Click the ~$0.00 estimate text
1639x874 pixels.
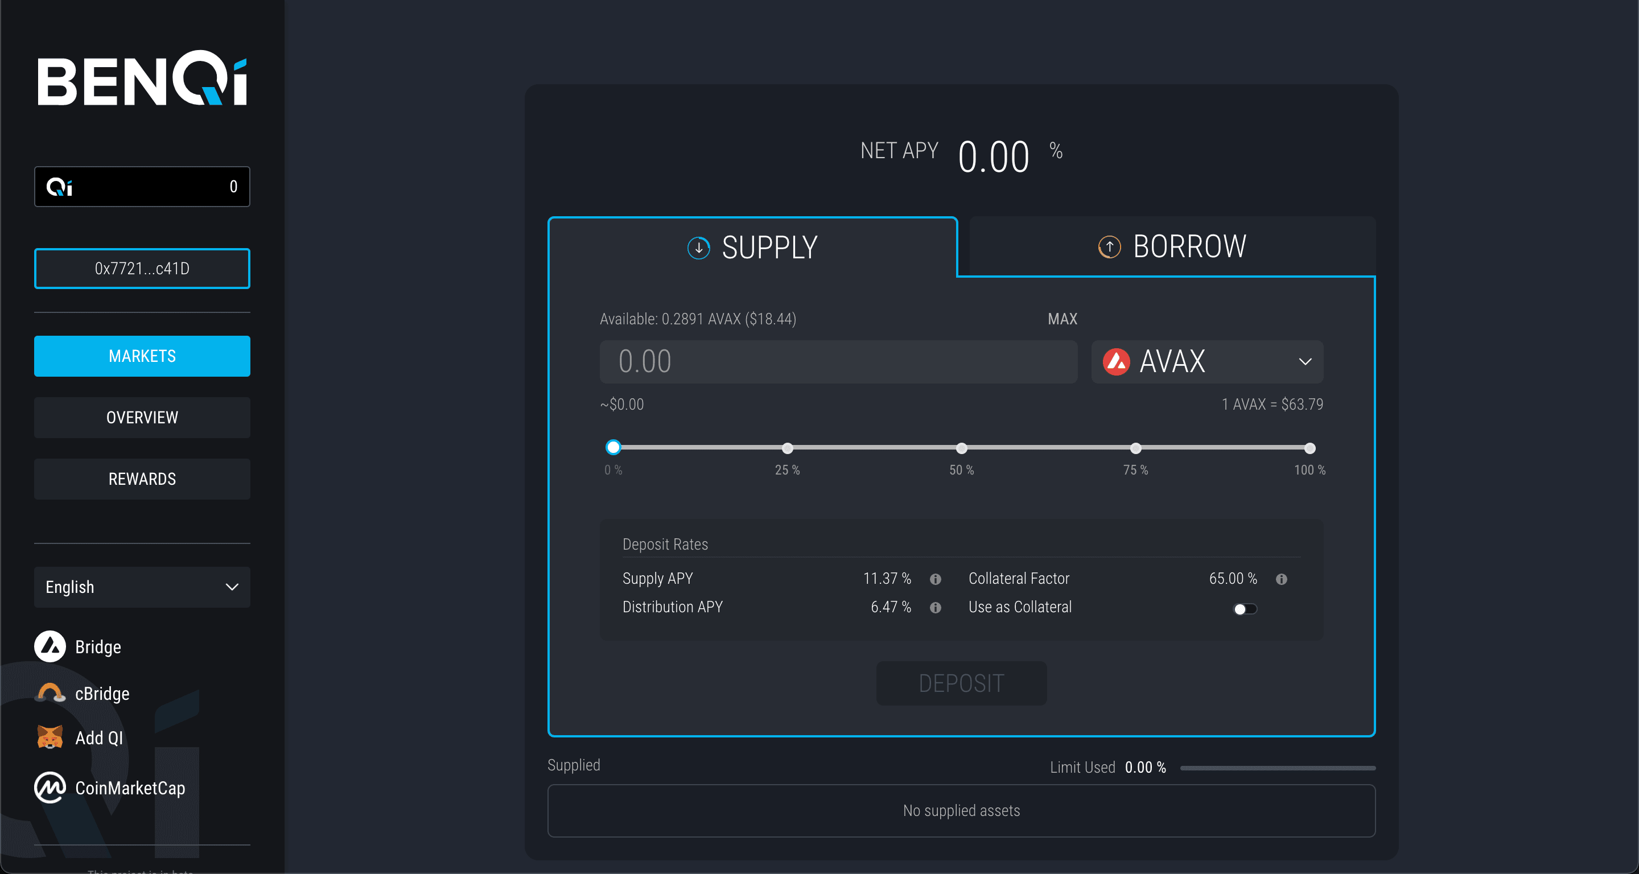point(621,405)
